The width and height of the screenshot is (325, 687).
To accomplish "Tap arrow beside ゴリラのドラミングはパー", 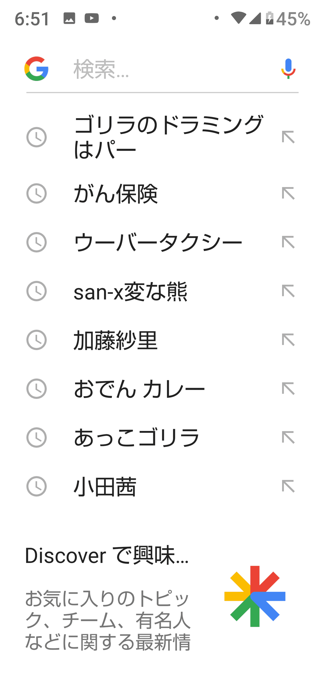I will click(x=288, y=137).
